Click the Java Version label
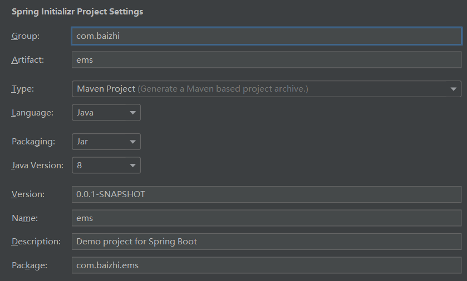The width and height of the screenshot is (467, 281). coord(37,165)
